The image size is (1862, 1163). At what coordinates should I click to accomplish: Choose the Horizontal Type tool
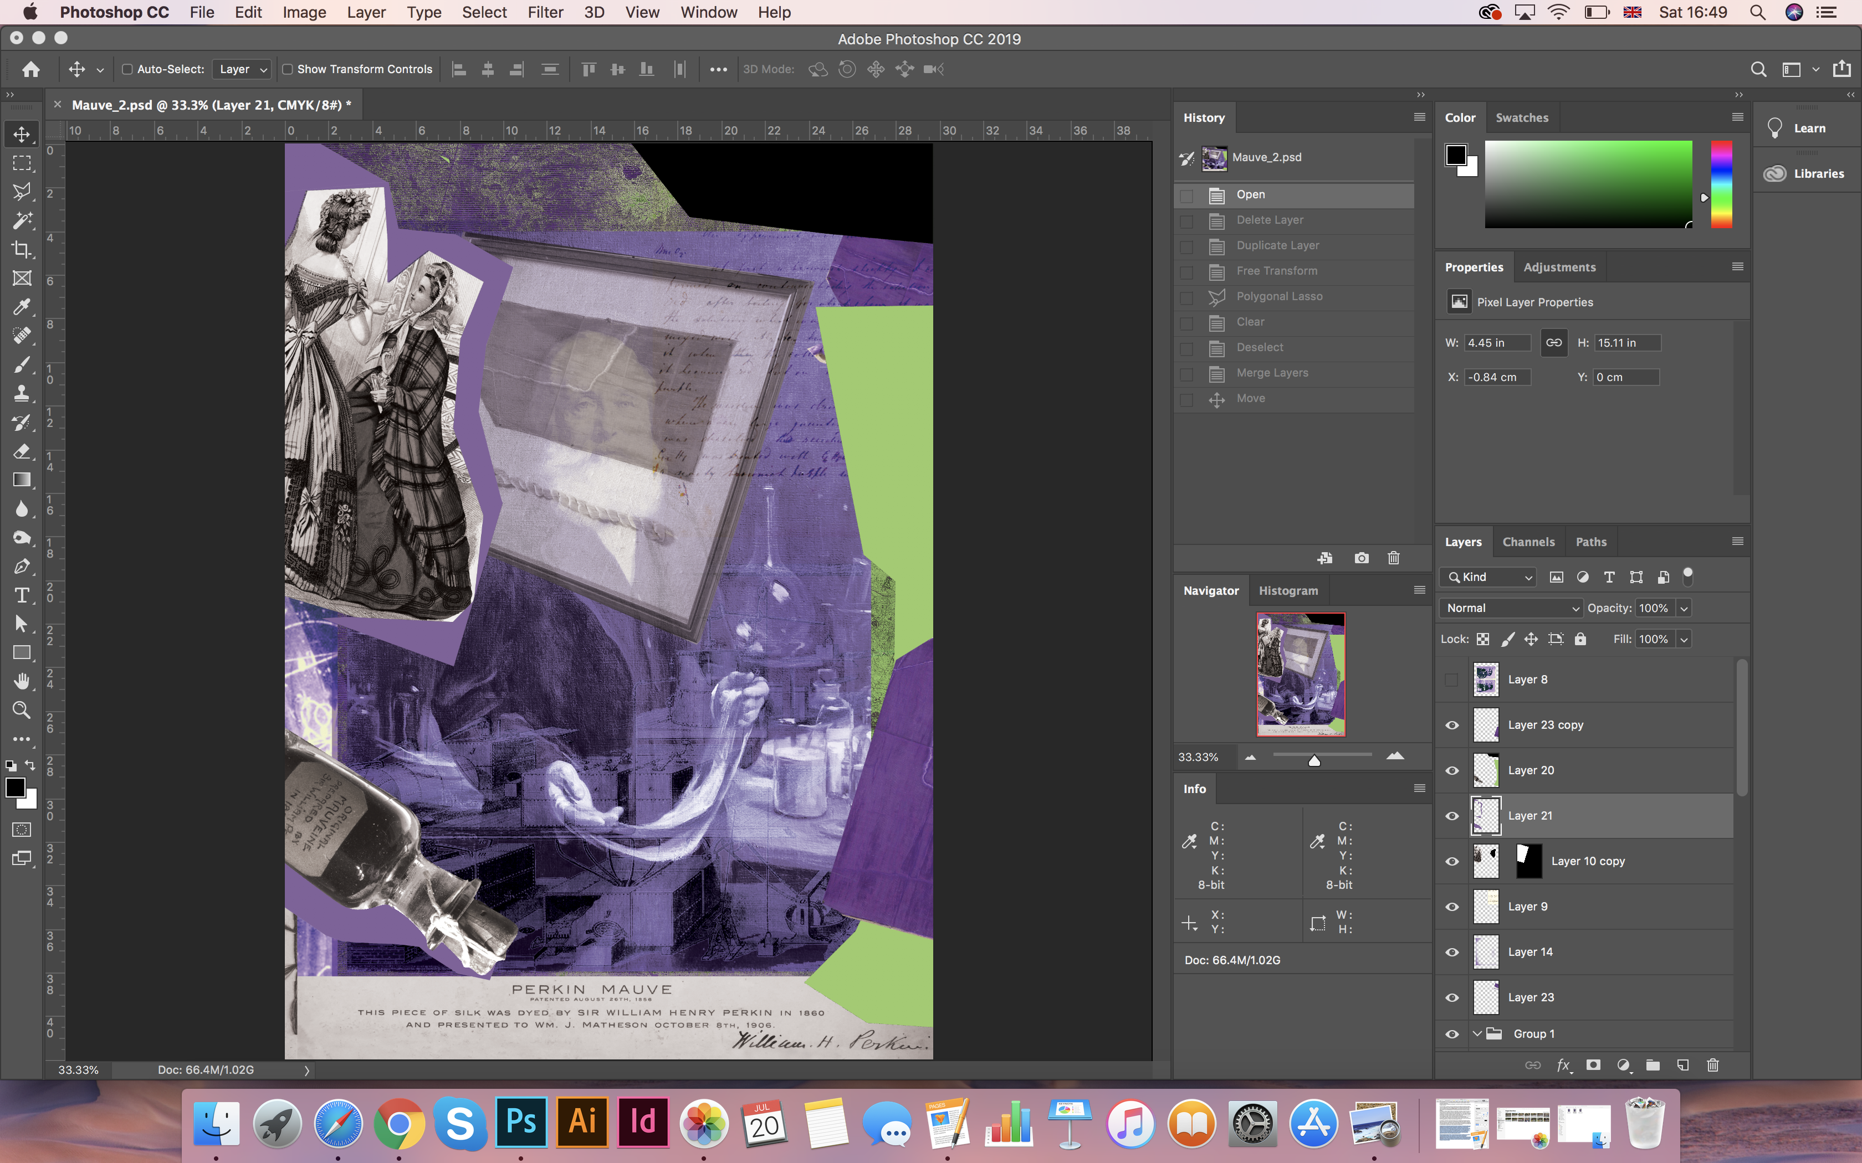pos(22,595)
